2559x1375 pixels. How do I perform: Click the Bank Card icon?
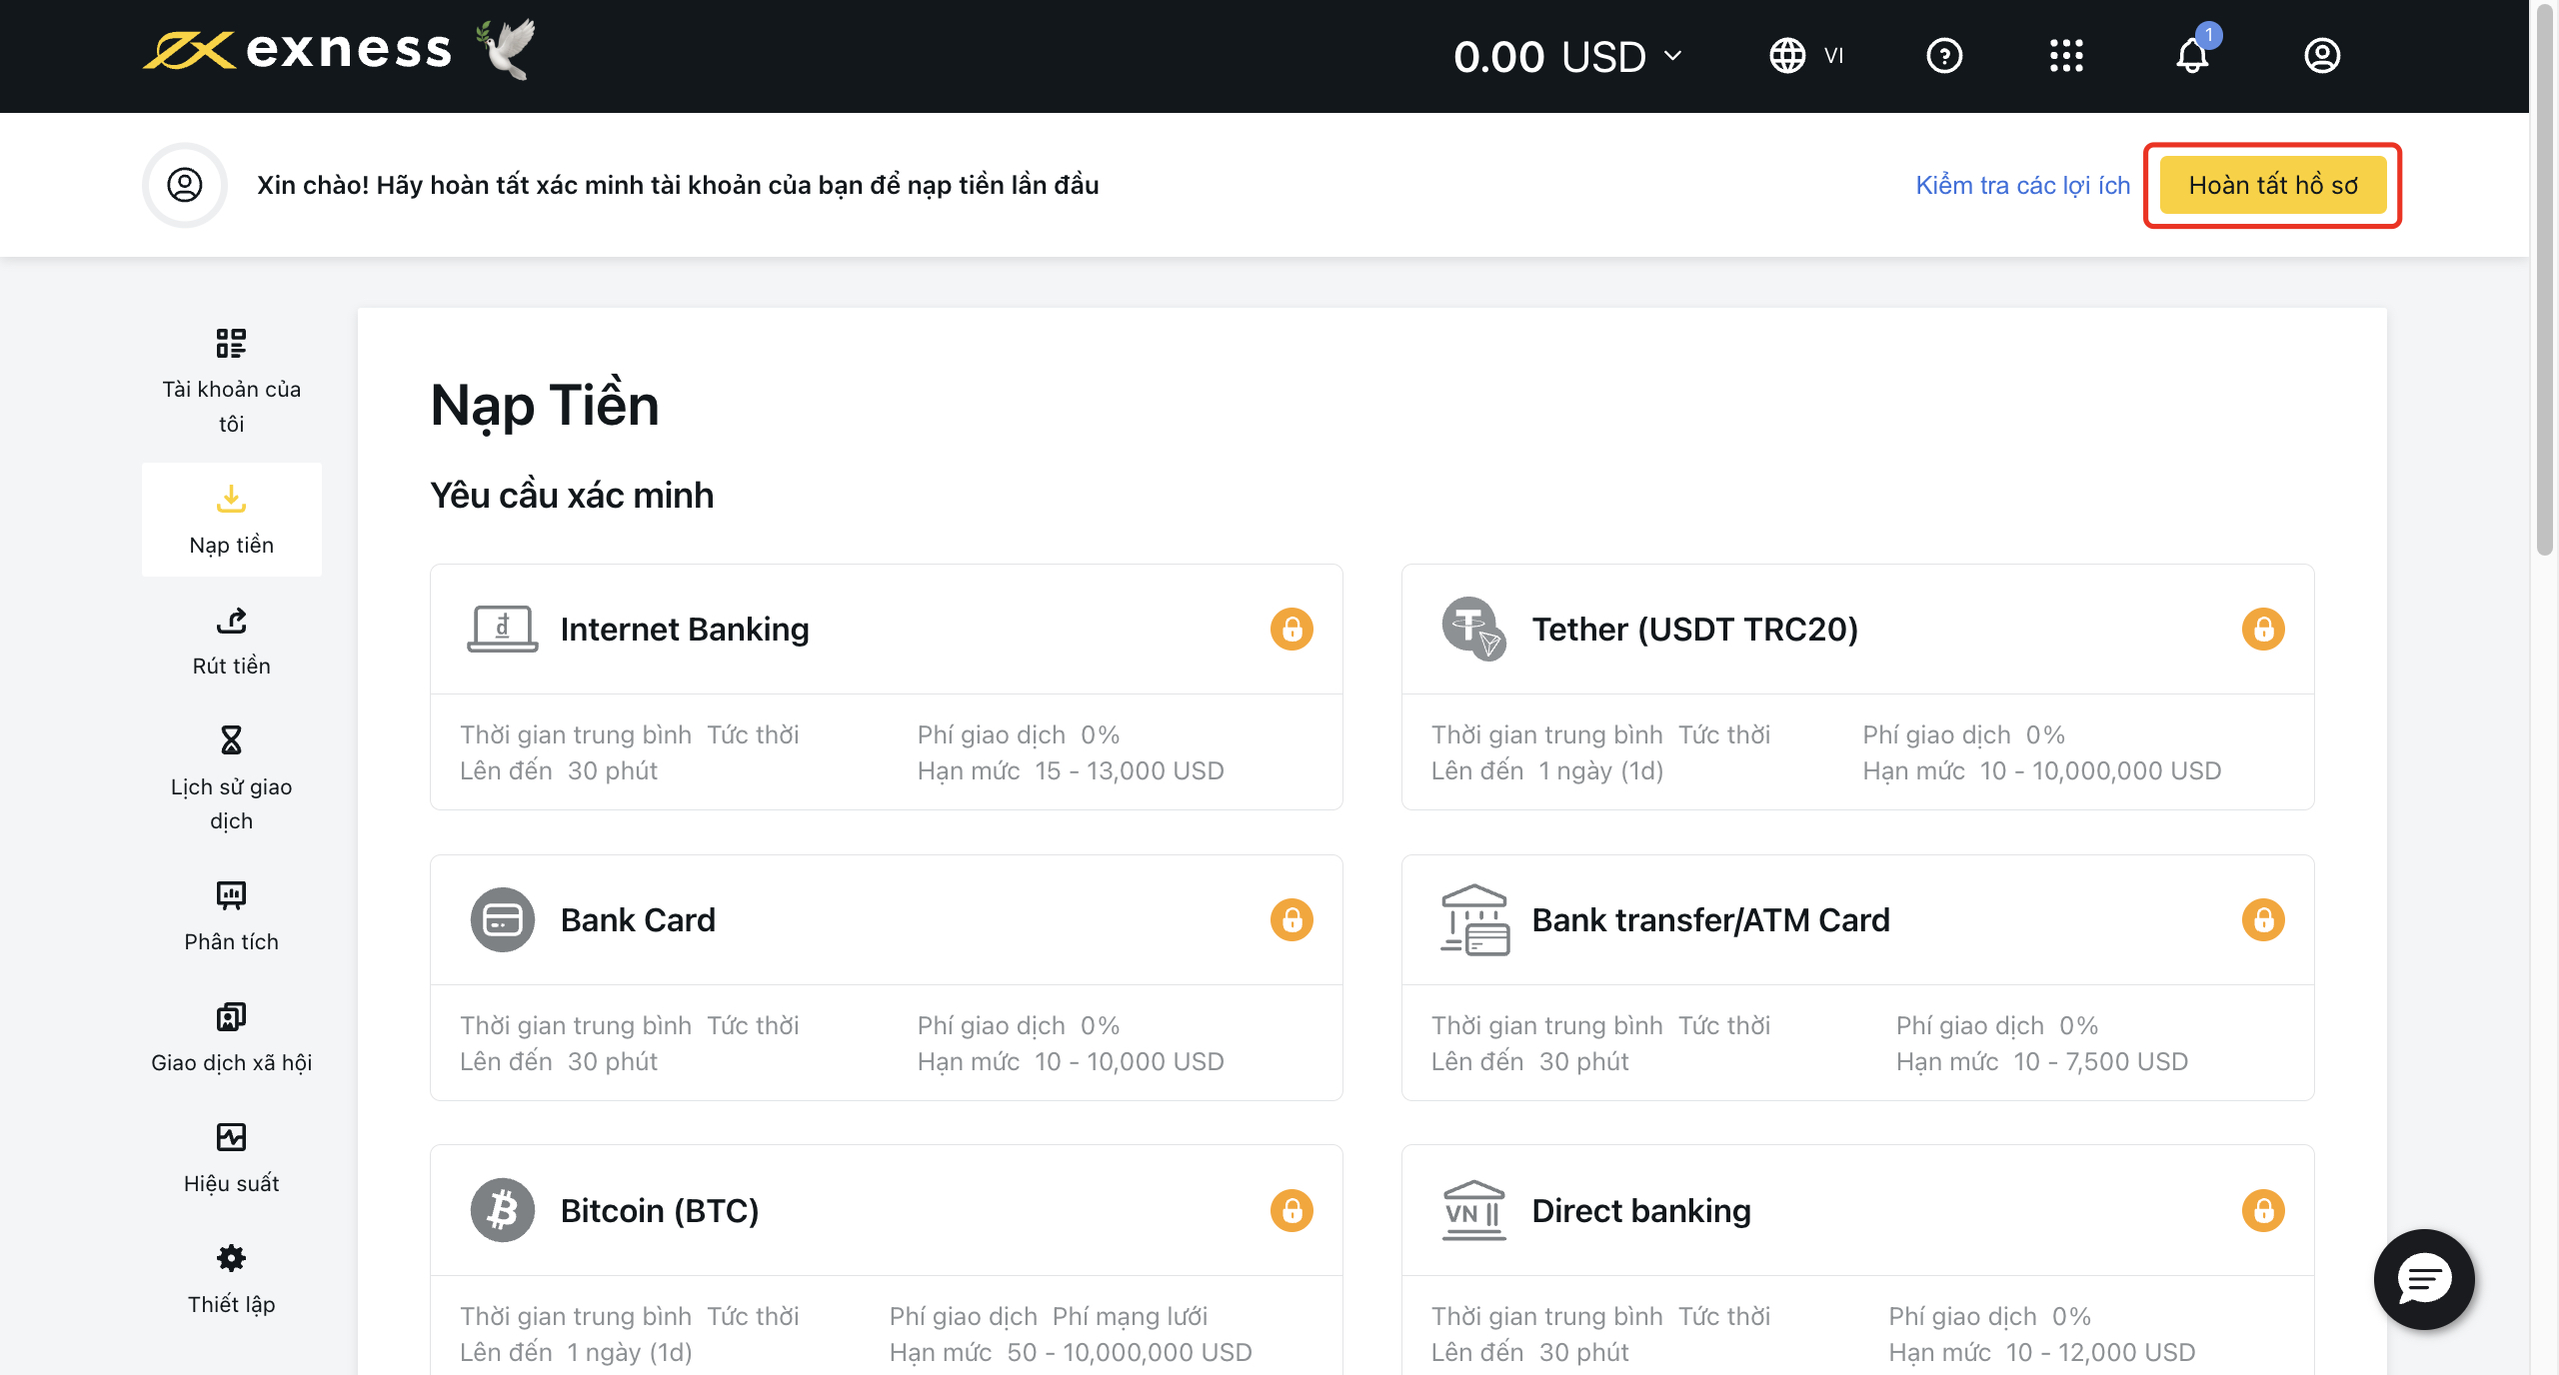tap(503, 920)
